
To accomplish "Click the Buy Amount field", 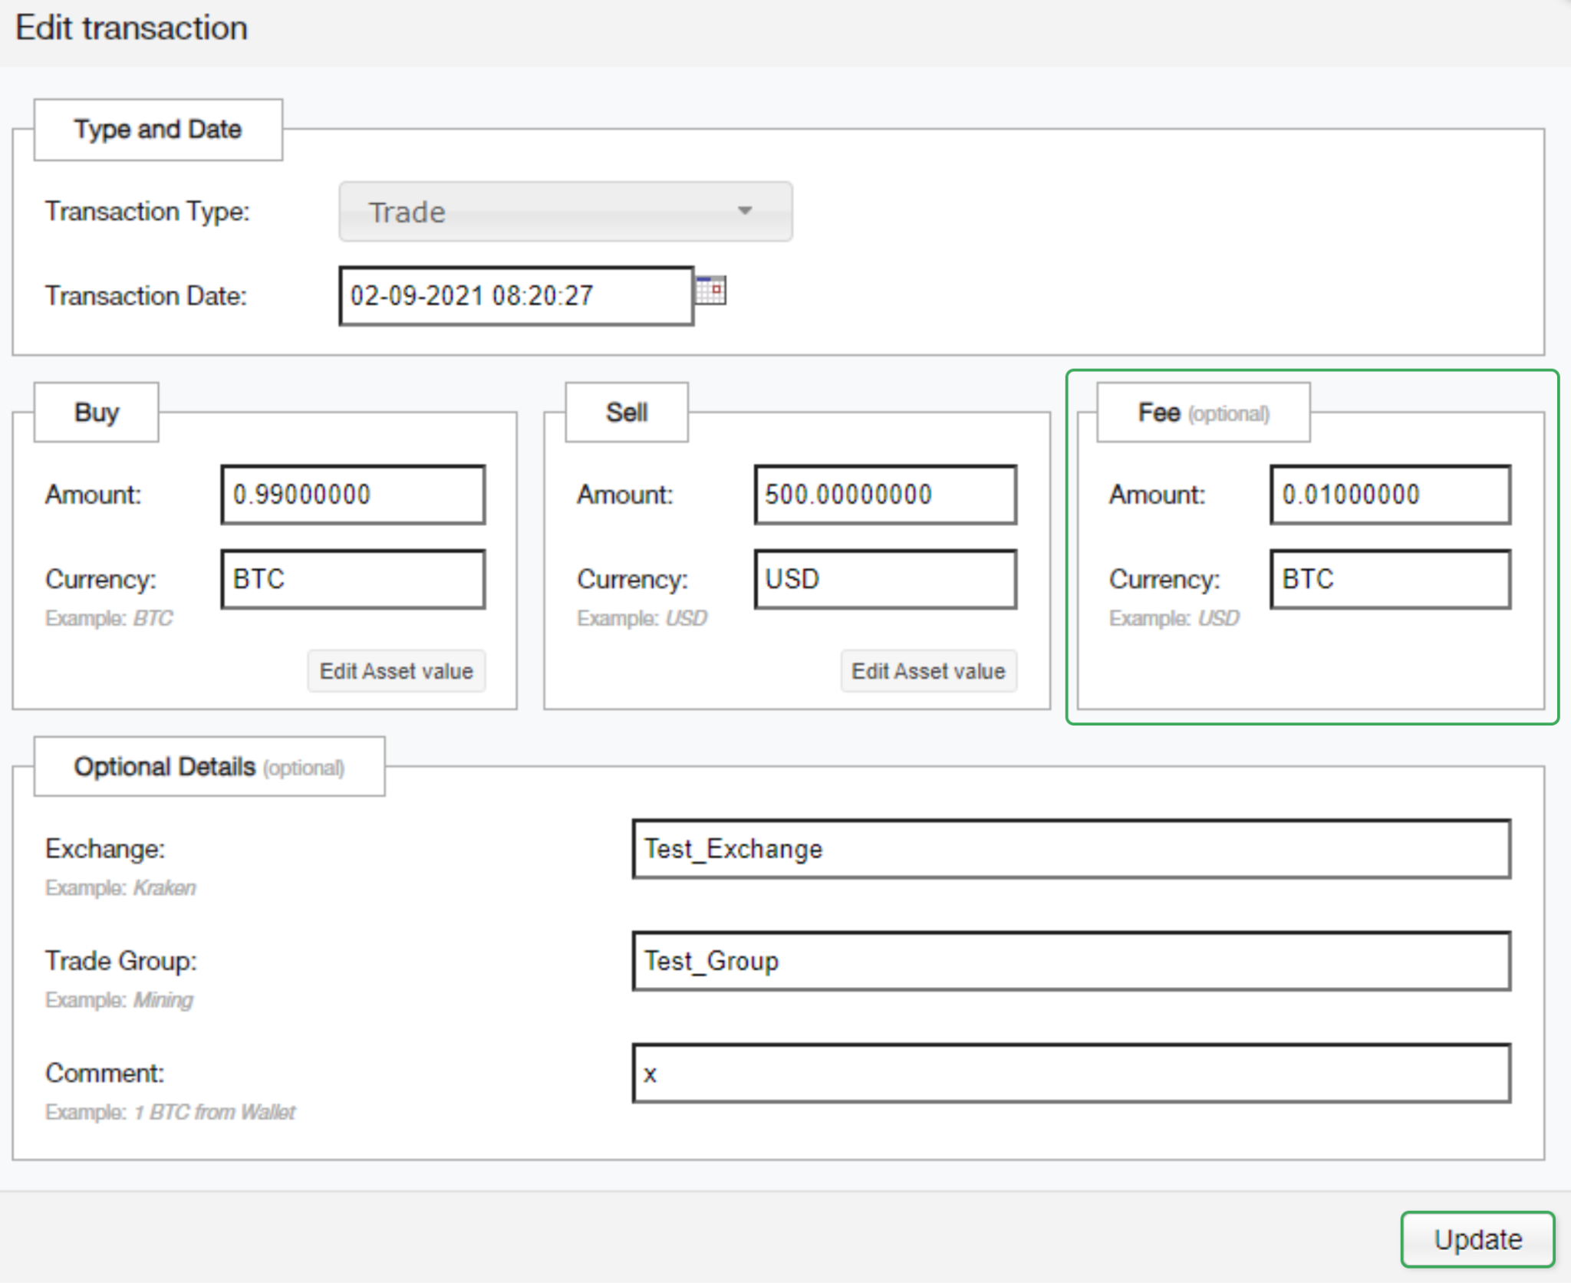I will (x=353, y=495).
